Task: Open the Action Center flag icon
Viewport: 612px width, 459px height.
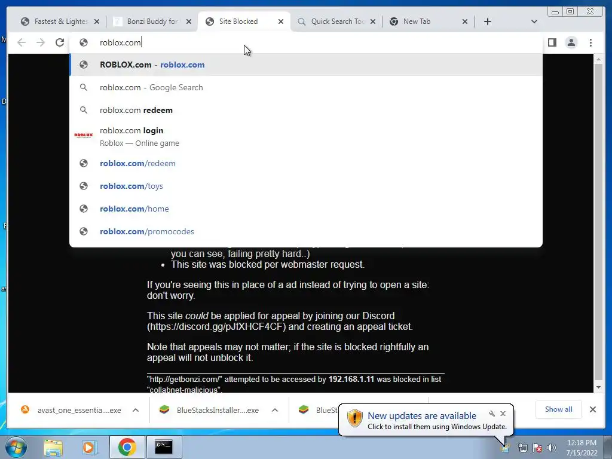Action: pos(537,448)
